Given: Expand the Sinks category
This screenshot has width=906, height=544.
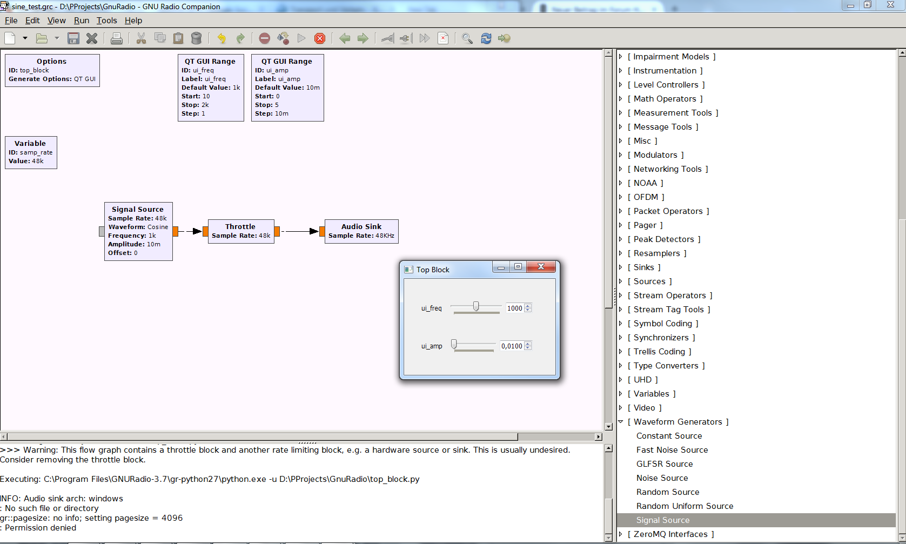Looking at the screenshot, I should pyautogui.click(x=621, y=267).
